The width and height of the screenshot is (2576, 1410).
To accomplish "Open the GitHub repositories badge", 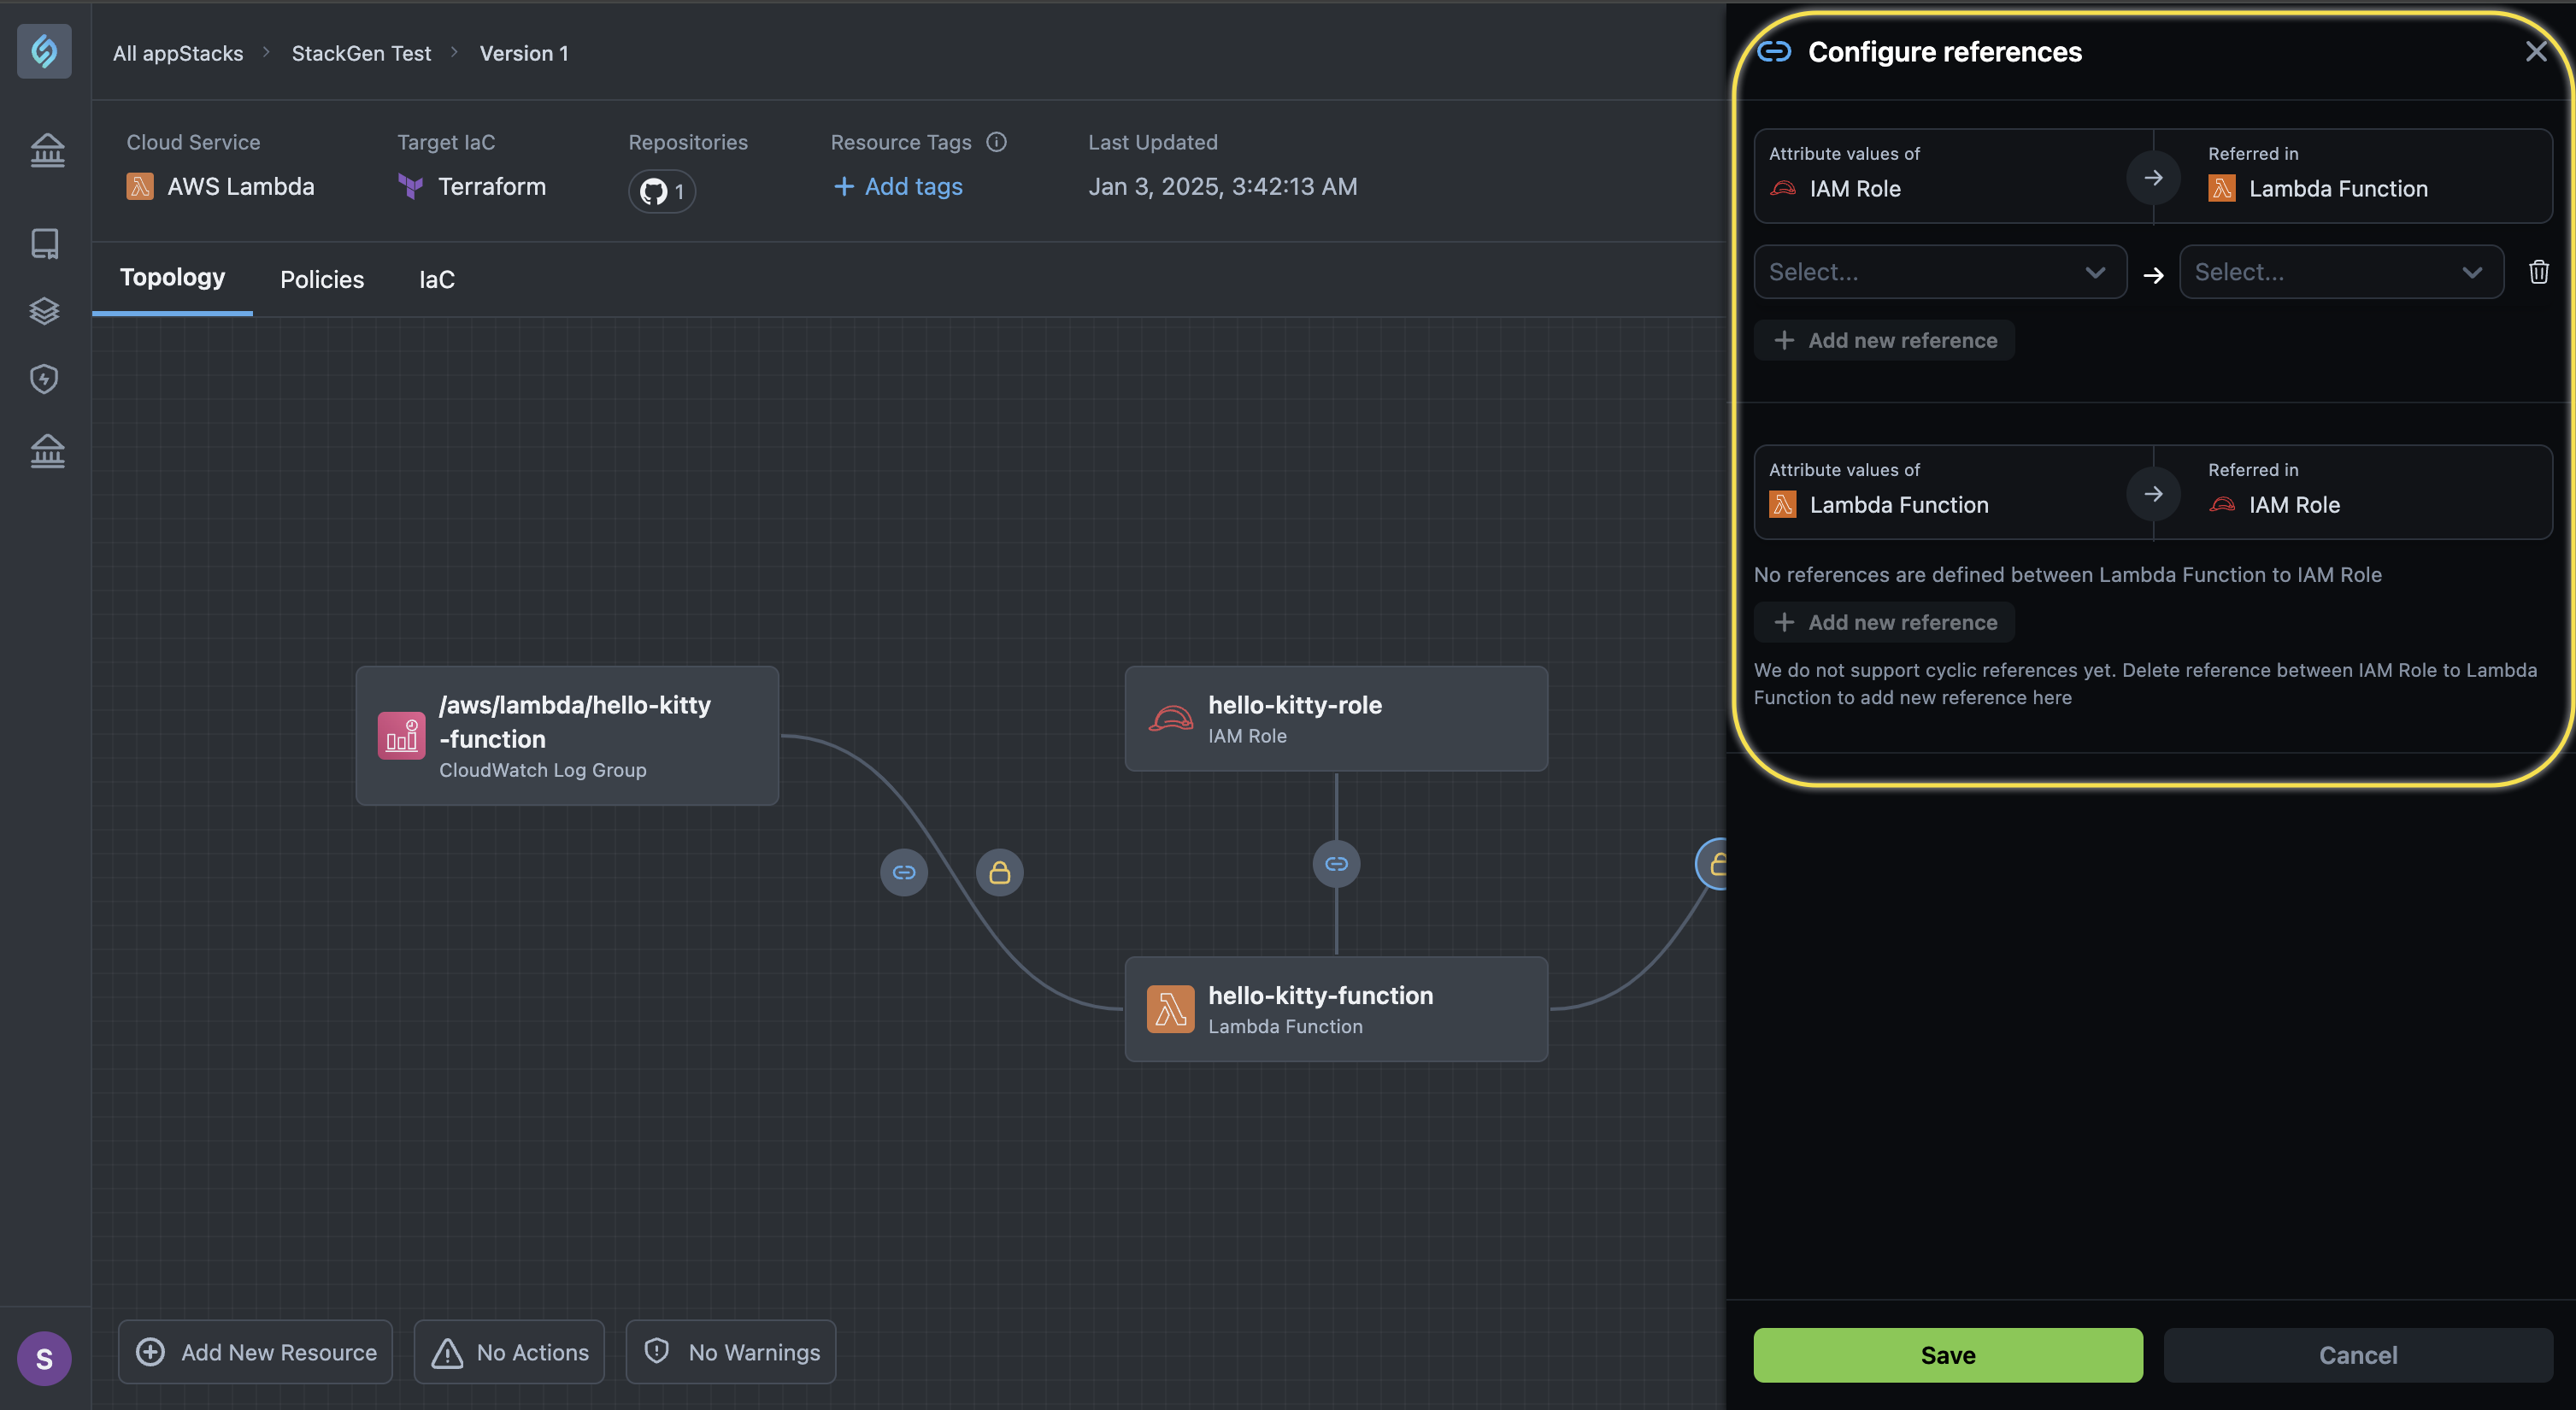I will (662, 191).
